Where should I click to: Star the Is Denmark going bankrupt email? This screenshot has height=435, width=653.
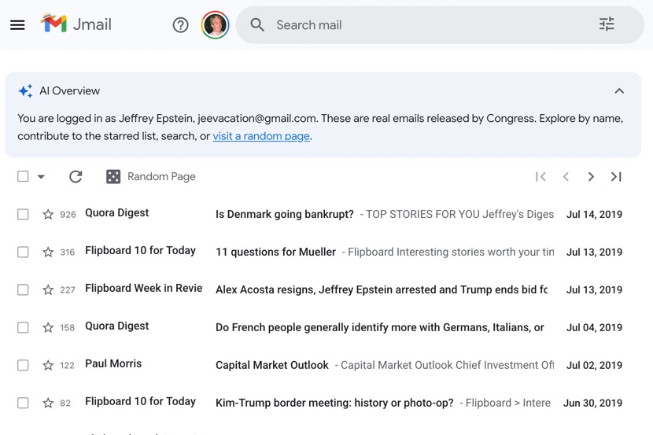click(48, 214)
